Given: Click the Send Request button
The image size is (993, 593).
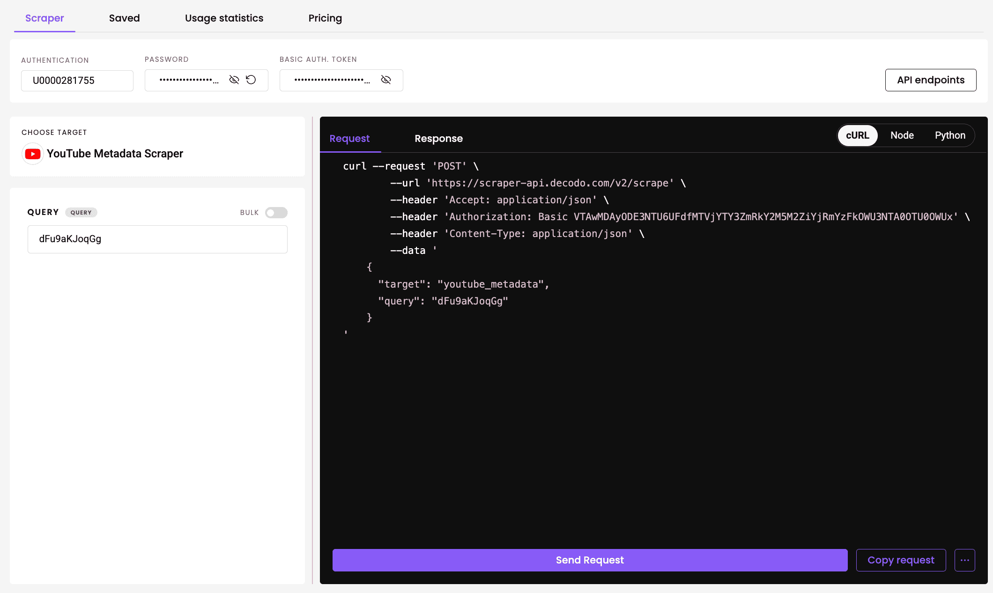Looking at the screenshot, I should 590,560.
